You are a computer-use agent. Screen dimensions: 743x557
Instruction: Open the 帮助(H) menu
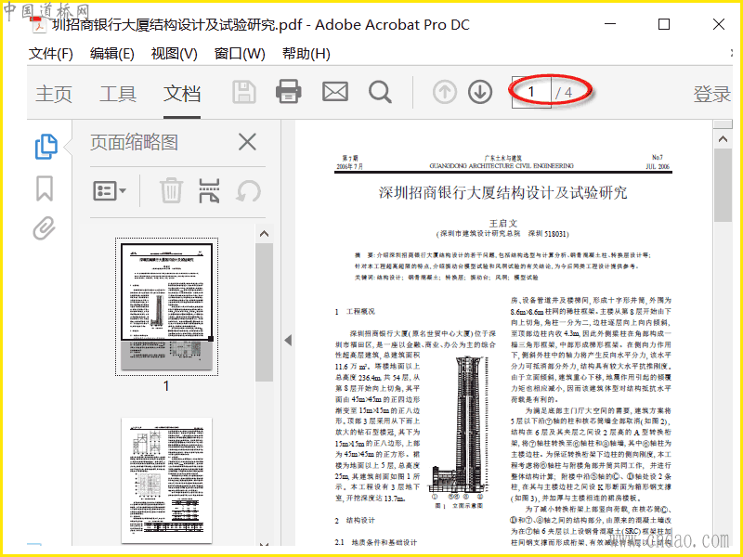tap(306, 54)
